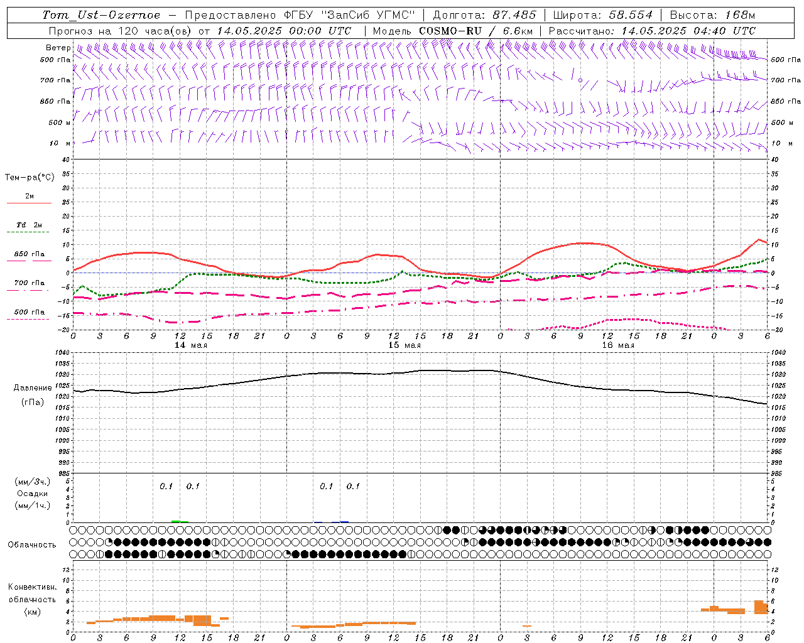The height and width of the screenshot is (643, 804).
Task: Click the green dashed Td legend line sample
Action: tap(29, 232)
